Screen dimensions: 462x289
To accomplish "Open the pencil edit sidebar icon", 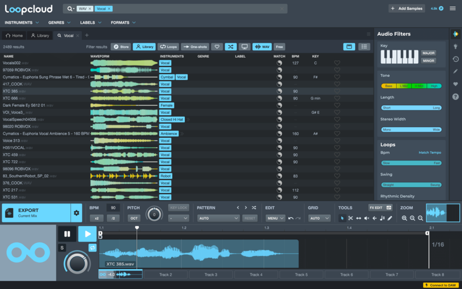I will coord(456,72).
